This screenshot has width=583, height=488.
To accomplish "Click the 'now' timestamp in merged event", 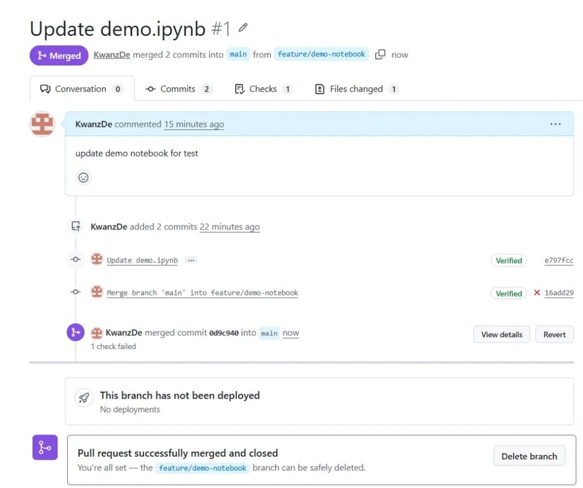I will [x=291, y=333].
